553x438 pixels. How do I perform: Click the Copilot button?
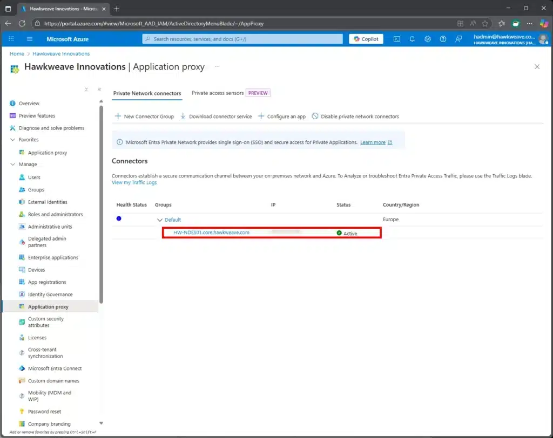(366, 39)
